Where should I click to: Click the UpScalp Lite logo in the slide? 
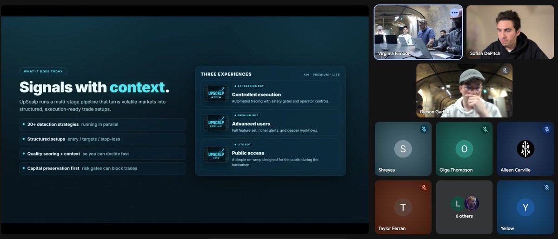216,155
